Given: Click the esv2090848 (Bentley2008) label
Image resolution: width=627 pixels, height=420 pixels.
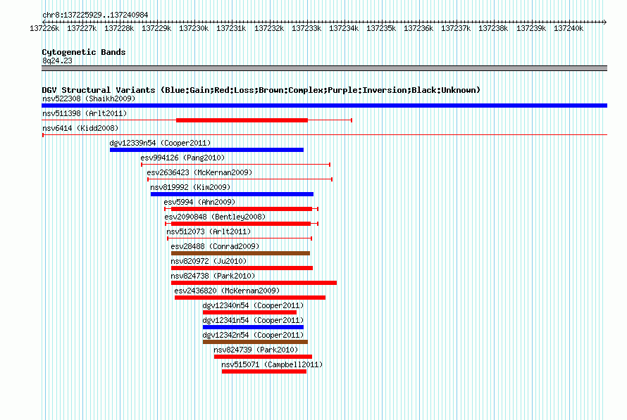Looking at the screenshot, I should pyautogui.click(x=215, y=217).
